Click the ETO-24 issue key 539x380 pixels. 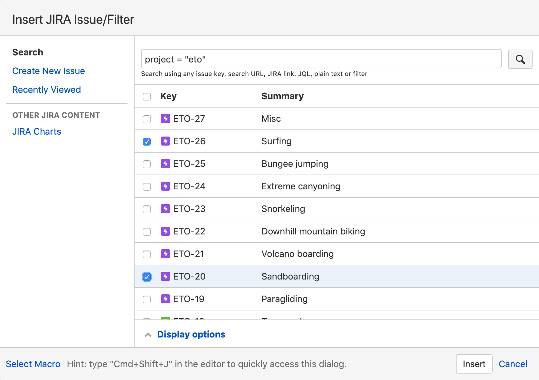[189, 186]
